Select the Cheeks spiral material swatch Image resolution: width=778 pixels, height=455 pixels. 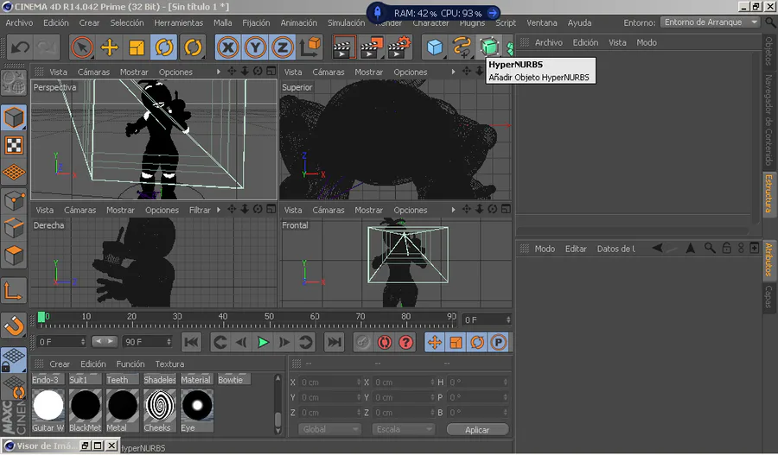[x=158, y=405]
